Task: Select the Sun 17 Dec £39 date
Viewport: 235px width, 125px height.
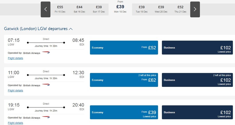Action: [x=99, y=9]
